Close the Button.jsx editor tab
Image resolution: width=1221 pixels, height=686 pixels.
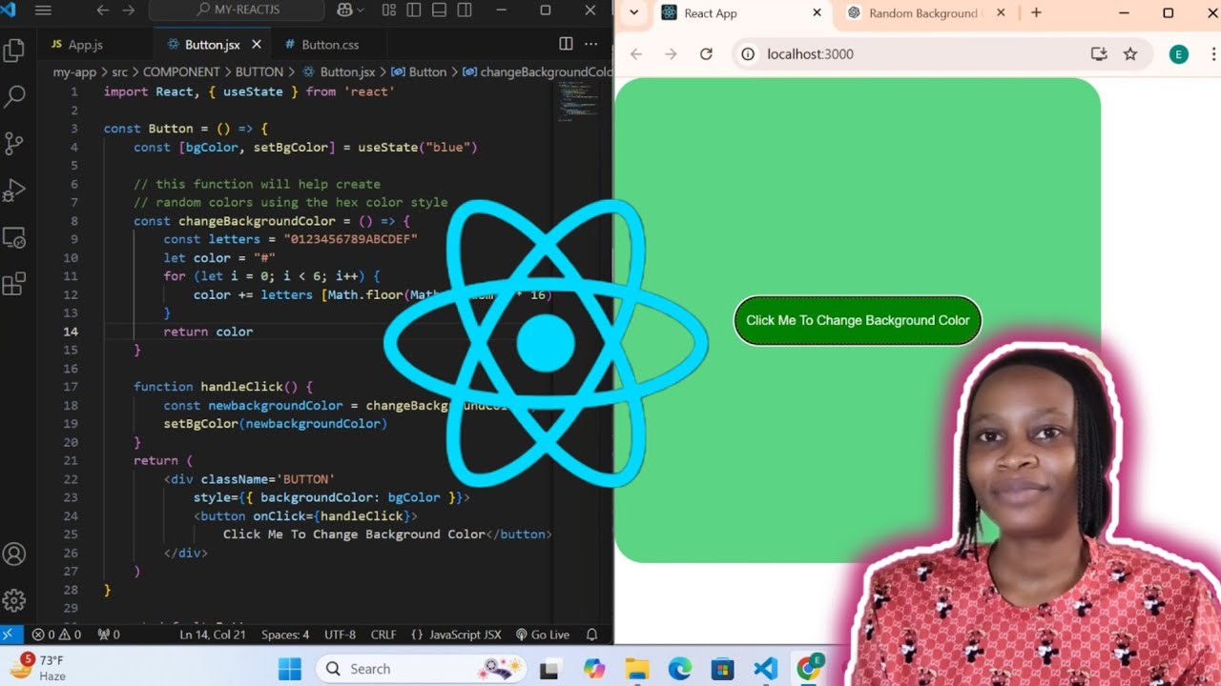tap(256, 45)
